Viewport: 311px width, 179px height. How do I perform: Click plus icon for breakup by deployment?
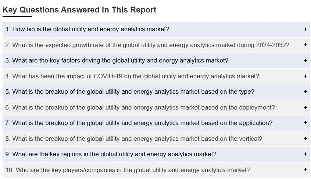[x=305, y=107]
